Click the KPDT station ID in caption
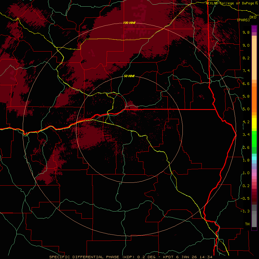 tap(169, 257)
